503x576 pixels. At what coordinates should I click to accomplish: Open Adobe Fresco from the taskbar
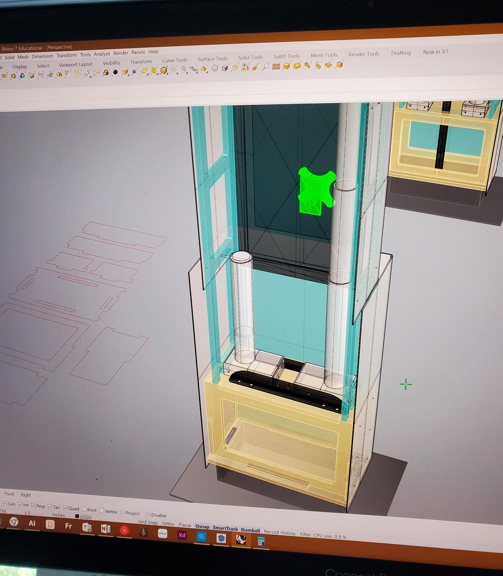[x=68, y=526]
